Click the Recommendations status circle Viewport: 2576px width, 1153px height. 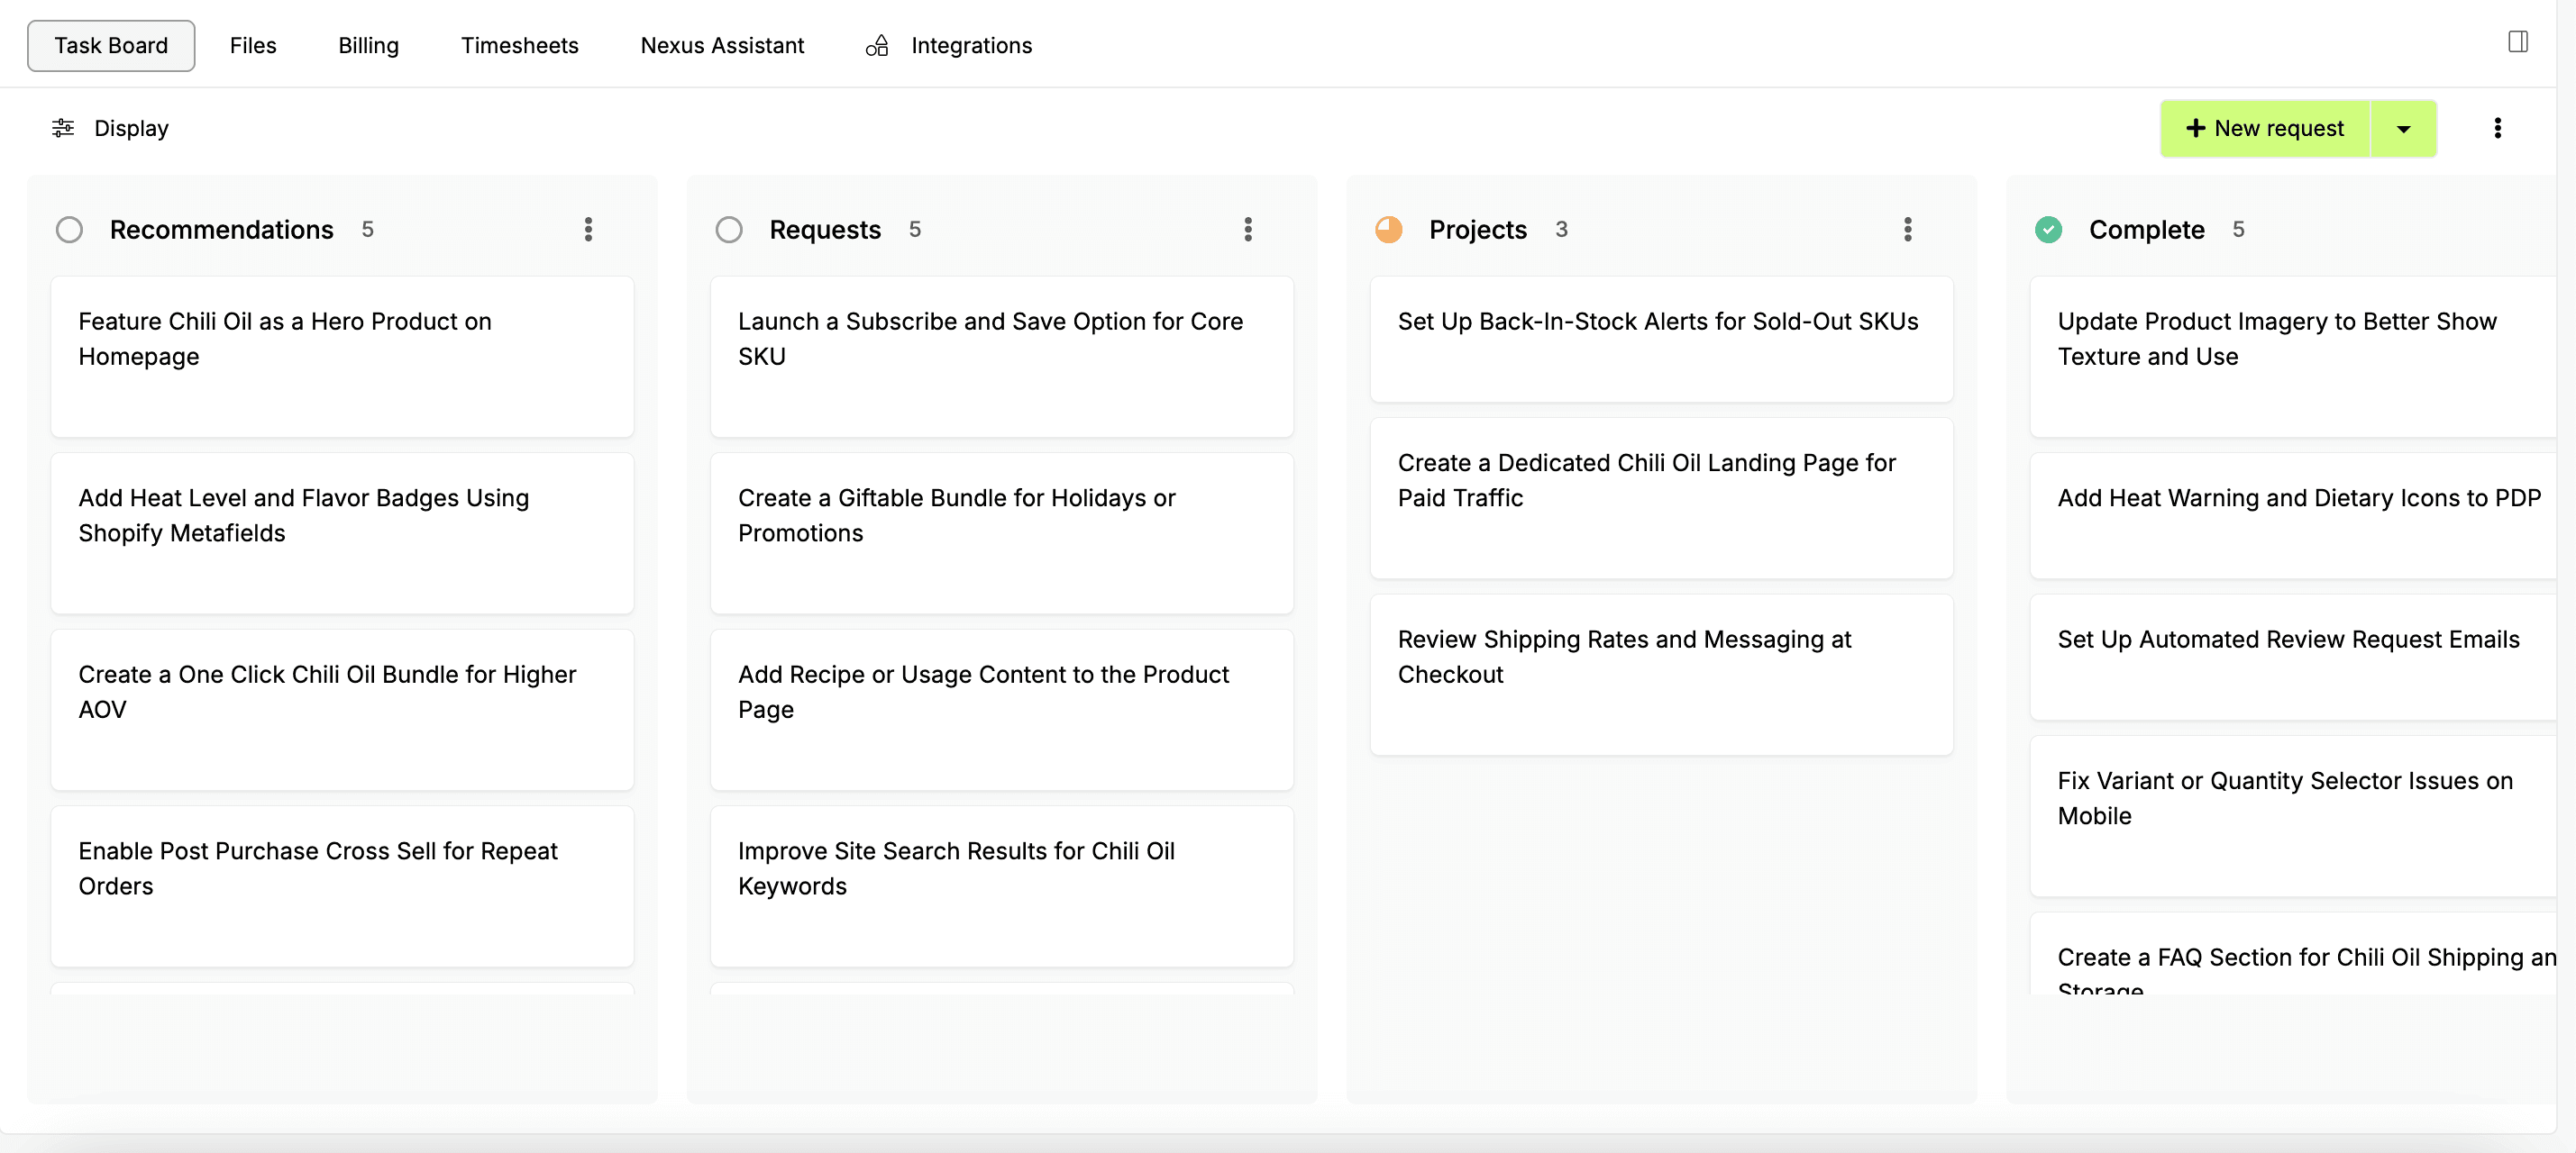(69, 230)
